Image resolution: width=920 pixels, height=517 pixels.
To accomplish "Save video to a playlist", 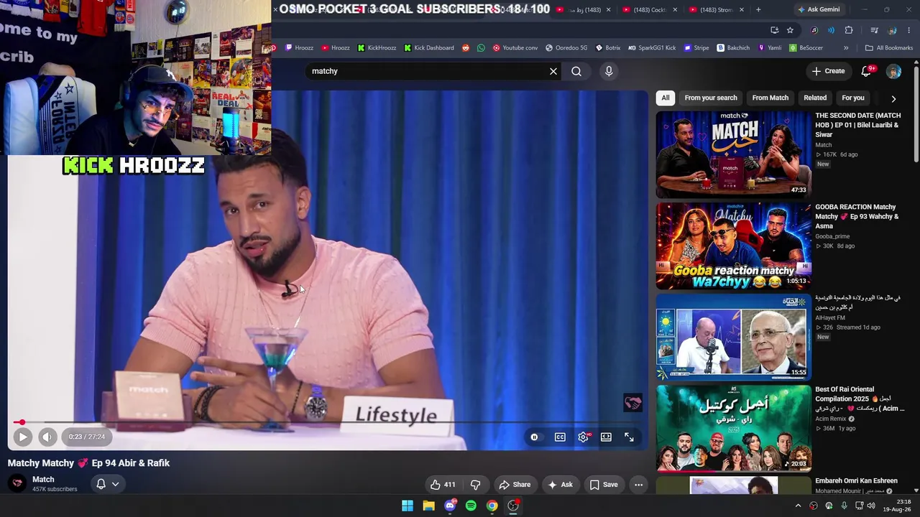I will (x=604, y=485).
